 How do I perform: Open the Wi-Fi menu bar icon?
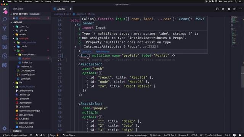click(x=216, y=2)
